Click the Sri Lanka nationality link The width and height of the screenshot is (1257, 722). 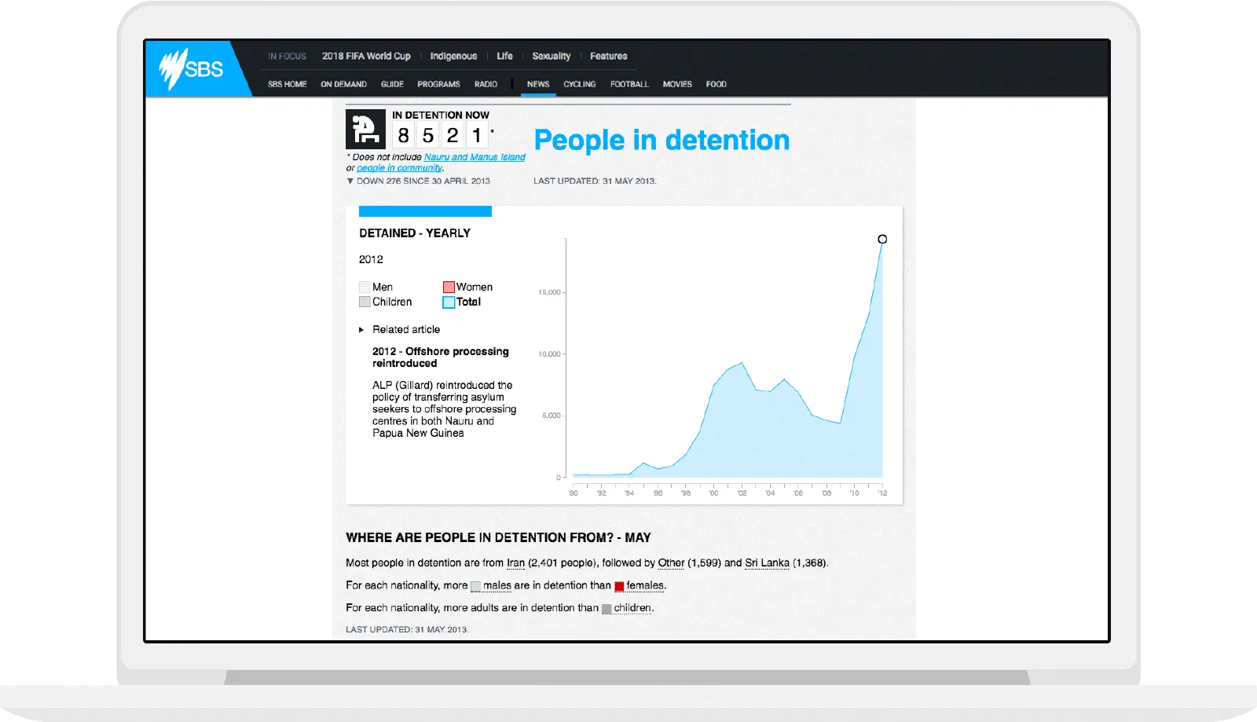(767, 563)
